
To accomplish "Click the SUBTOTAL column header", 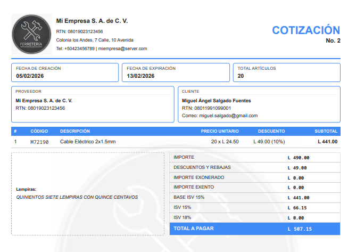I will pos(326,132).
